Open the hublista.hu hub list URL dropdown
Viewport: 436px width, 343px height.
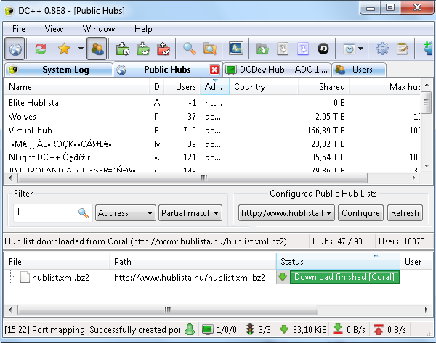286,213
